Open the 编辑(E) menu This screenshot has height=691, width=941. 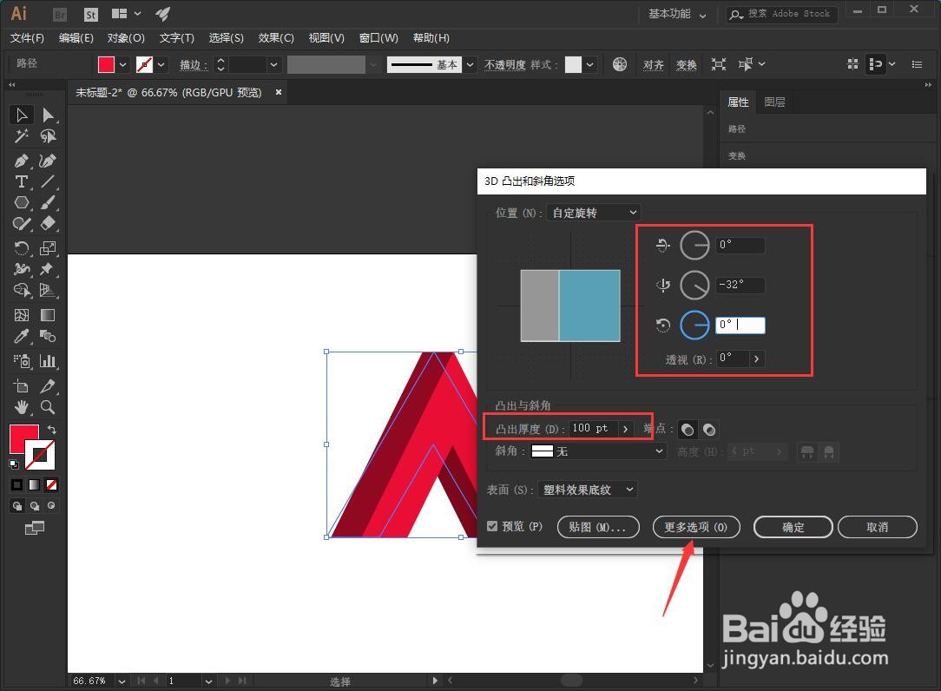76,38
